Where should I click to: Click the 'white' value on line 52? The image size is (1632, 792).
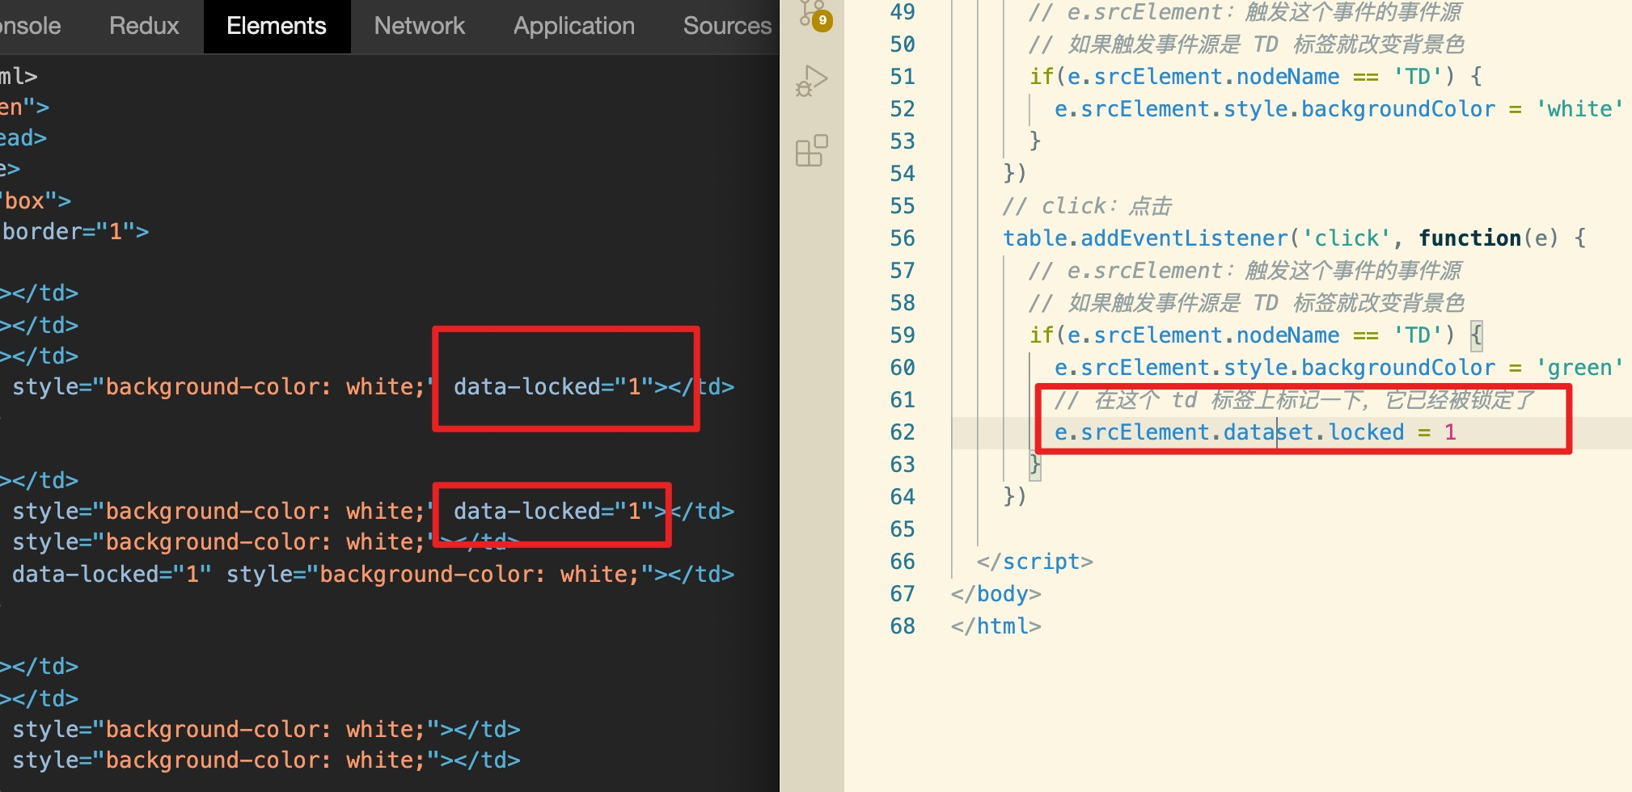click(1579, 109)
